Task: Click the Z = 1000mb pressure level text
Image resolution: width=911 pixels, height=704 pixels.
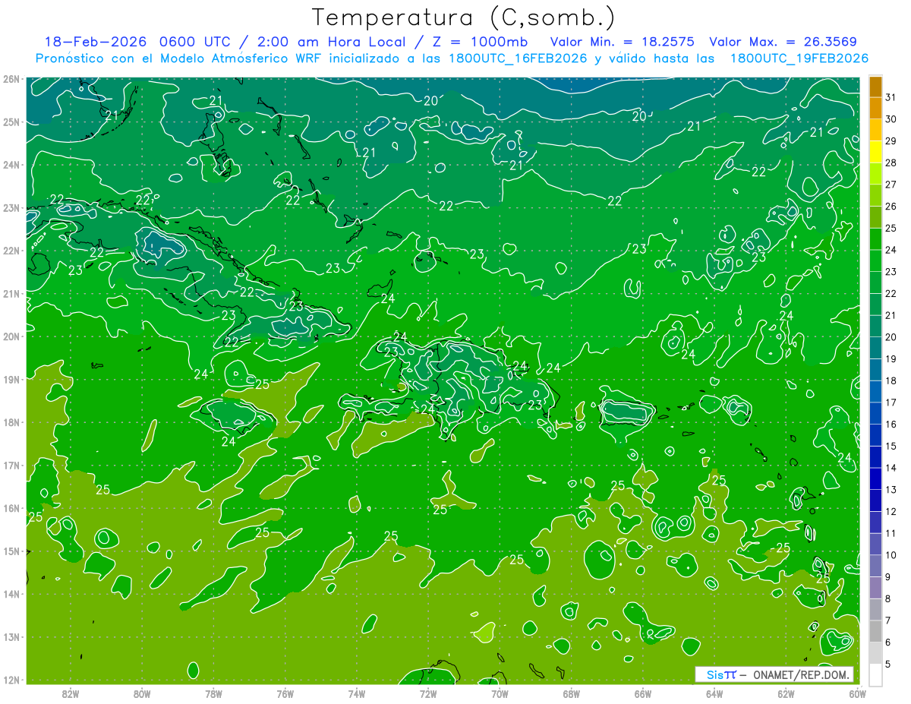Action: click(x=480, y=42)
